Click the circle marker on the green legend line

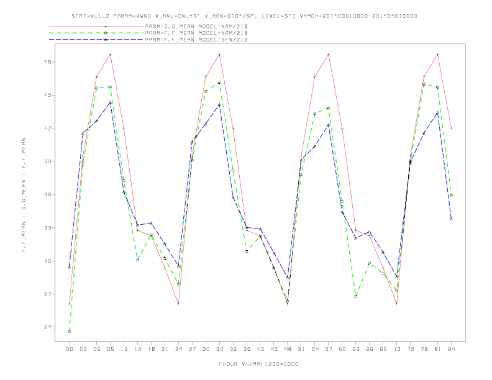pyautogui.click(x=106, y=33)
